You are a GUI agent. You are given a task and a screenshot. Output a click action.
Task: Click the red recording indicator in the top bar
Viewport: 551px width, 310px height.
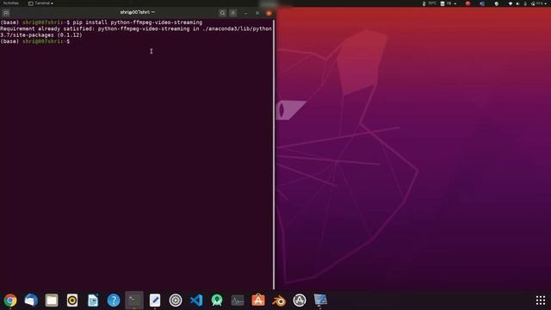(x=467, y=3)
